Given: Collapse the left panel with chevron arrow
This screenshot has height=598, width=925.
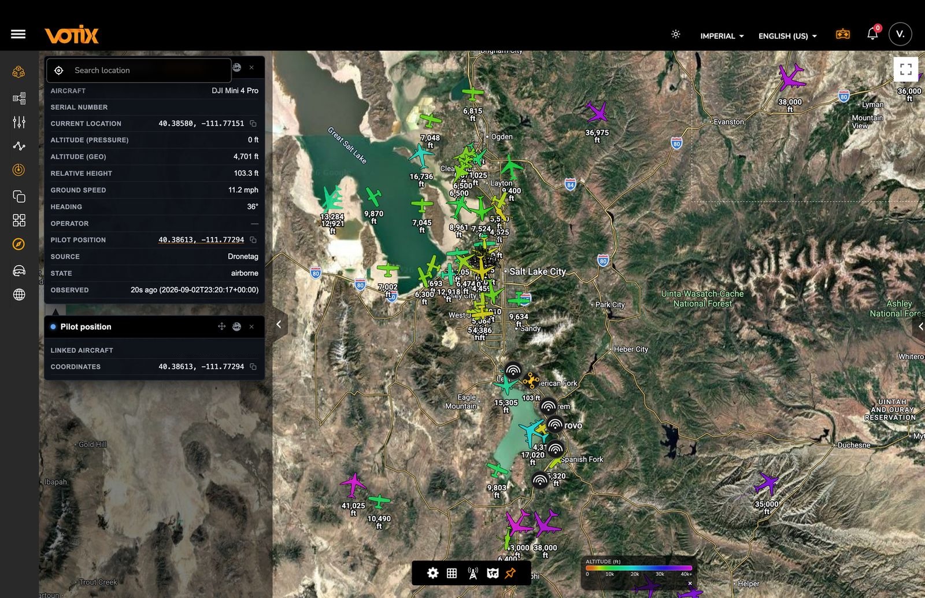Looking at the screenshot, I should [x=279, y=324].
